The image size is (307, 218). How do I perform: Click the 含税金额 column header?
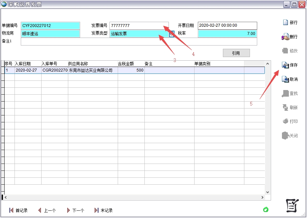[131, 64]
